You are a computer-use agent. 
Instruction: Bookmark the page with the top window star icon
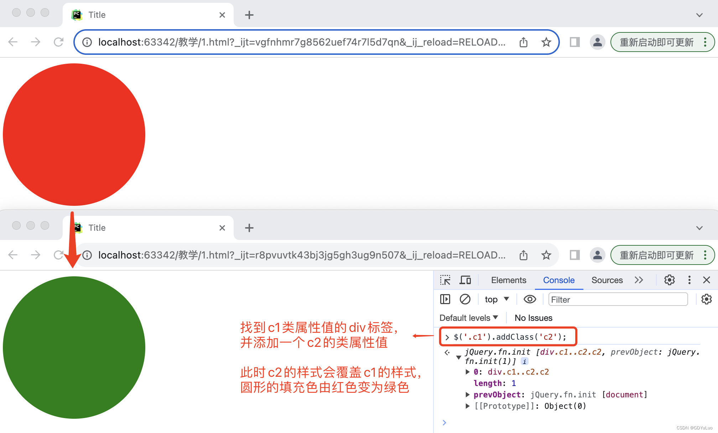[x=546, y=42]
